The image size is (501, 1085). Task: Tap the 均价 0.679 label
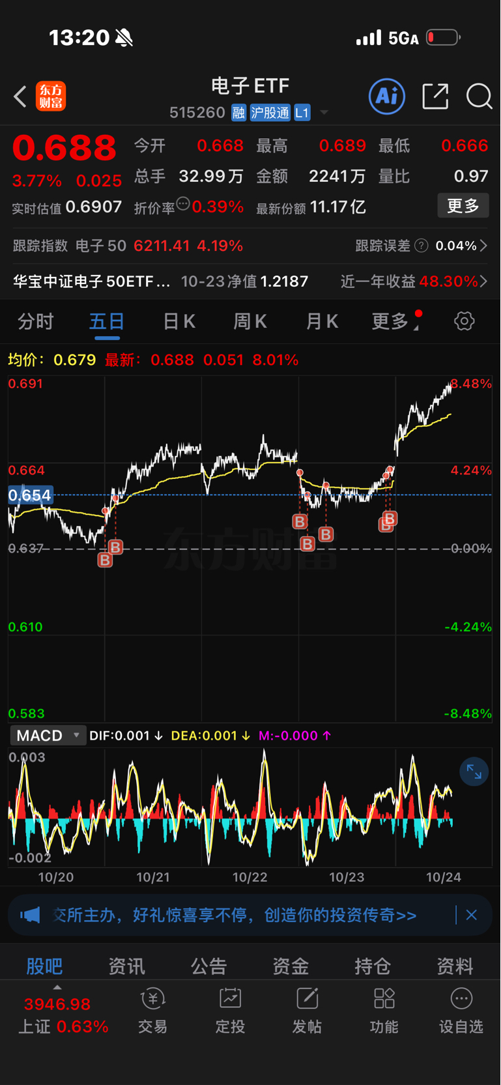coord(52,360)
